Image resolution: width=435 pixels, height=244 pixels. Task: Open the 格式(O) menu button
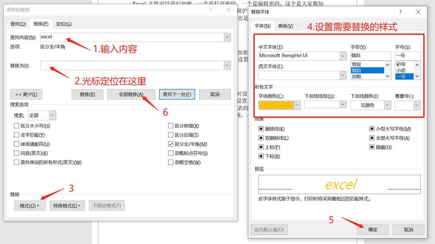coord(29,206)
